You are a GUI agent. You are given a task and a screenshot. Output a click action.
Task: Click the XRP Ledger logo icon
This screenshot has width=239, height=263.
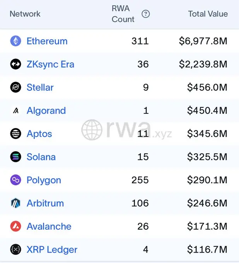[x=15, y=249]
